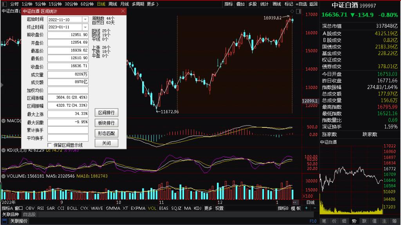The width and height of the screenshot is (401, 225).
Task: Click the plus icon in indicator bar
Action: click(307, 208)
